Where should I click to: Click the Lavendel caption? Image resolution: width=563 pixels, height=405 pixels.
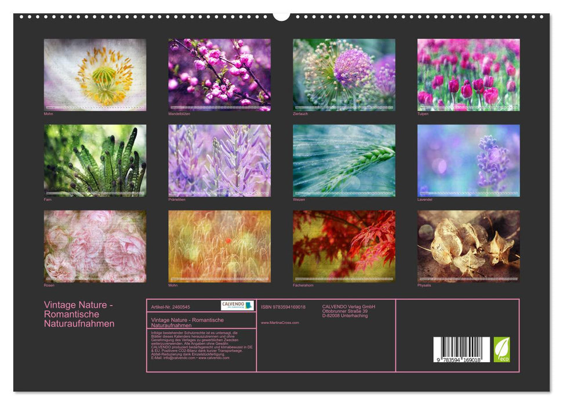click(424, 200)
